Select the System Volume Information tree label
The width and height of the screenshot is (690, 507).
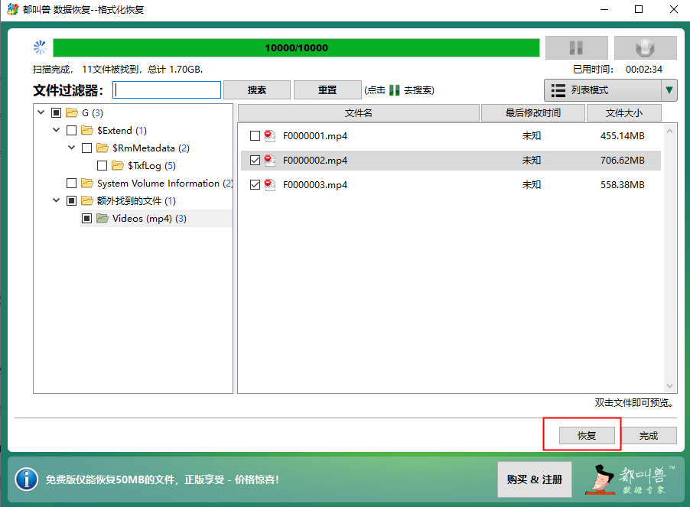[x=165, y=184]
